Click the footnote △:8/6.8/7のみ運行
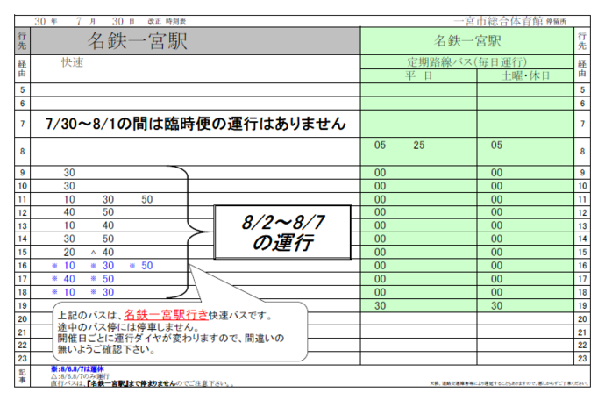 (81, 376)
